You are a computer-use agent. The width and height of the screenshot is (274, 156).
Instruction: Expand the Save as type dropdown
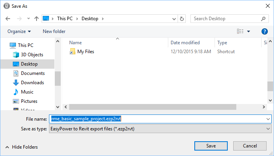268,129
